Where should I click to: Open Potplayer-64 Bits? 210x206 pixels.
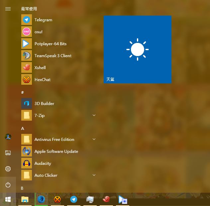tap(50, 44)
